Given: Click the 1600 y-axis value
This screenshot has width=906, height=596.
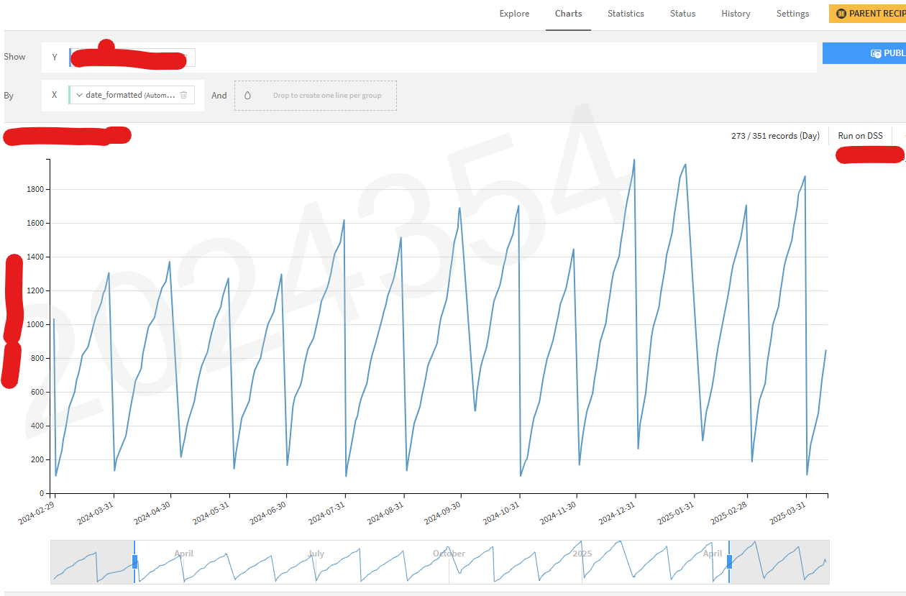Looking at the screenshot, I should click(36, 224).
